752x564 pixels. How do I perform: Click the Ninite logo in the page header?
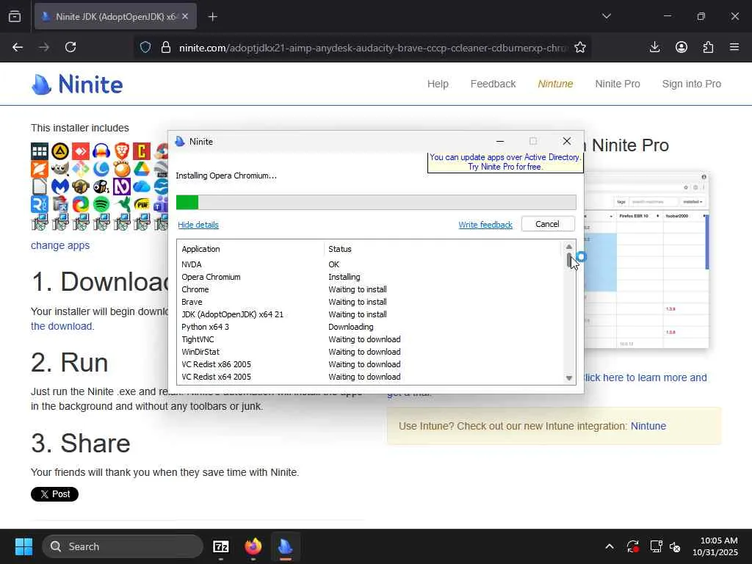[x=76, y=84]
